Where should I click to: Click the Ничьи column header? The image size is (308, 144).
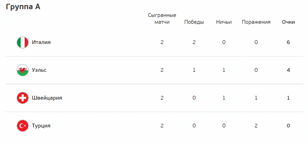pos(224,22)
